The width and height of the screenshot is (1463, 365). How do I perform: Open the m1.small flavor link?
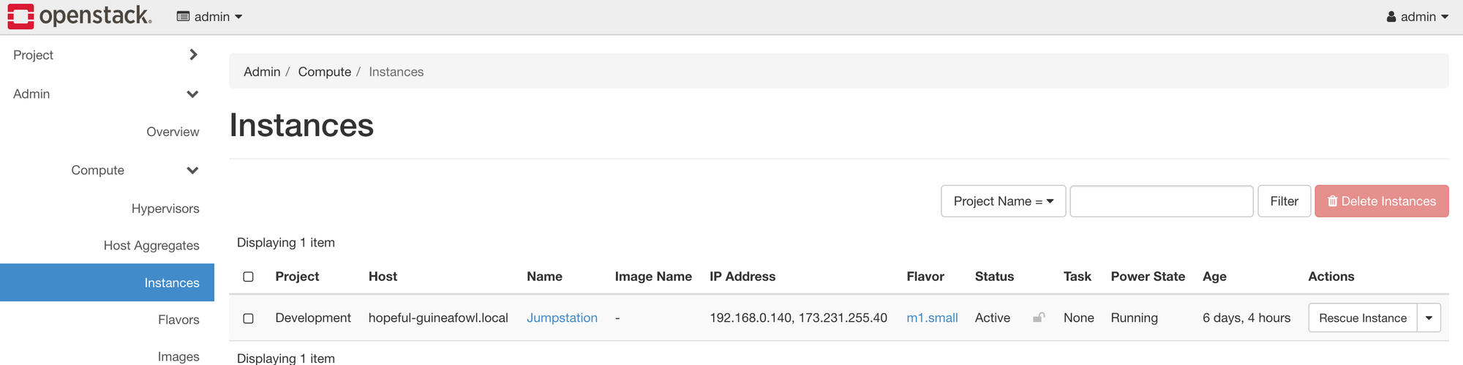pyautogui.click(x=932, y=318)
